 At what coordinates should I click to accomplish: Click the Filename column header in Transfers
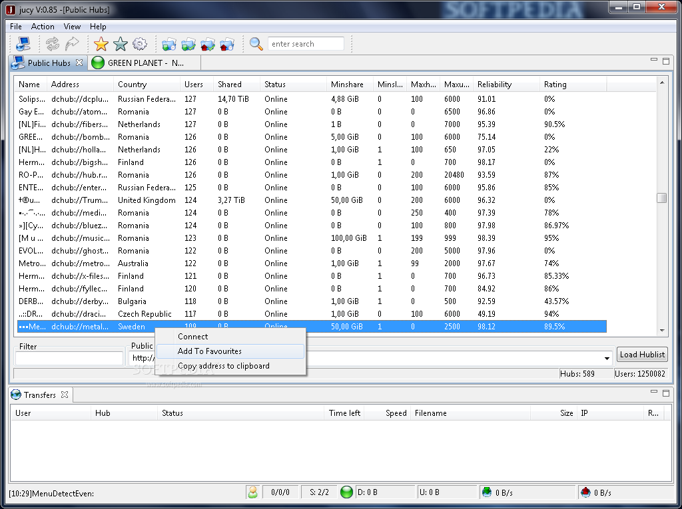point(470,413)
